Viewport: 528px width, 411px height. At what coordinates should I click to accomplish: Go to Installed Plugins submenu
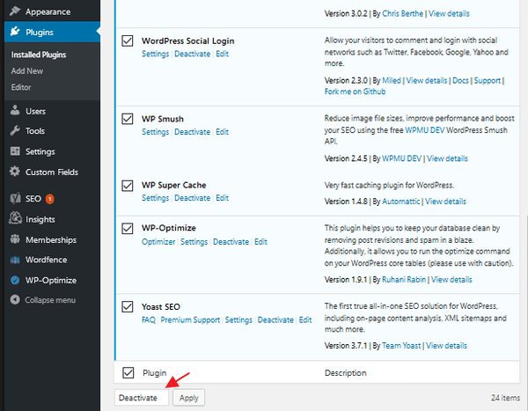(x=39, y=55)
